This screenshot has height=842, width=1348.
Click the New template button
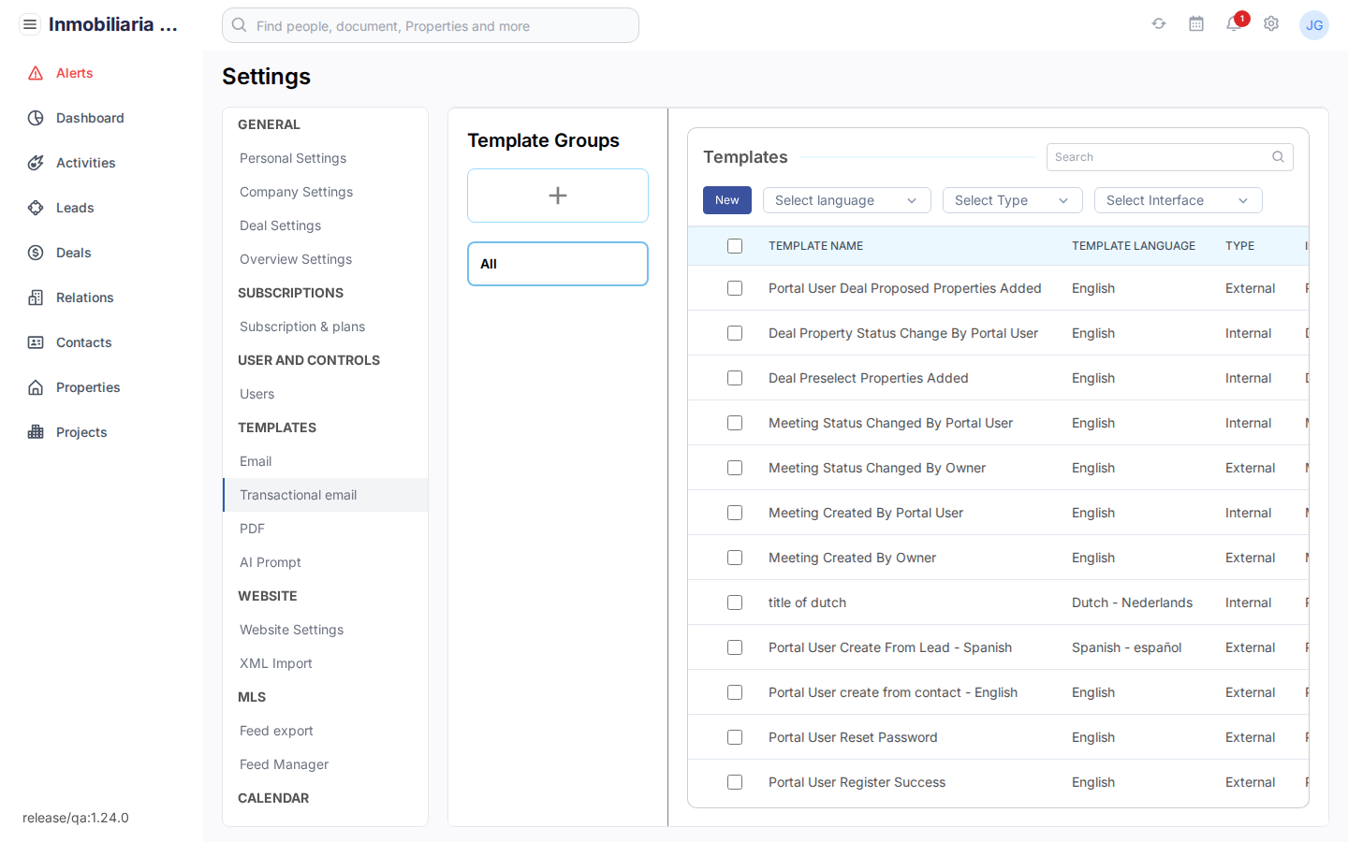[x=726, y=200]
